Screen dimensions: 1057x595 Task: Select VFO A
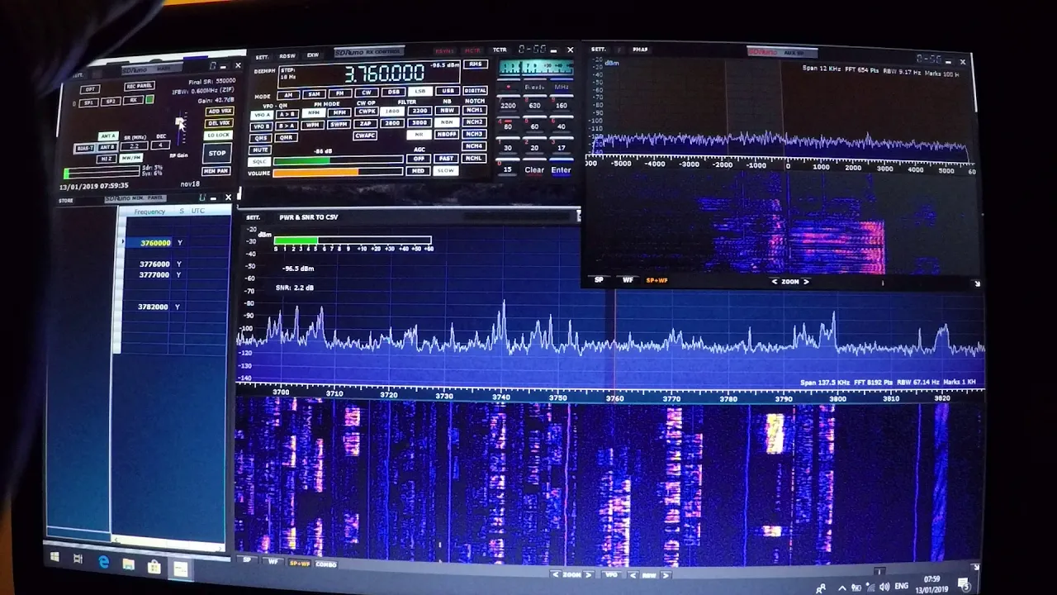[262, 115]
